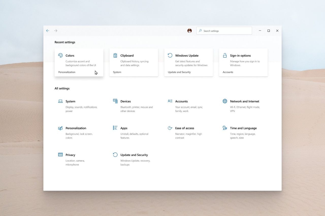Click 'Narrator, magnifier, high contrast' text
Viewport: 325px width, 216px height.
(x=189, y=136)
